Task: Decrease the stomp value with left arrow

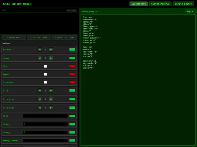Action: point(40,58)
